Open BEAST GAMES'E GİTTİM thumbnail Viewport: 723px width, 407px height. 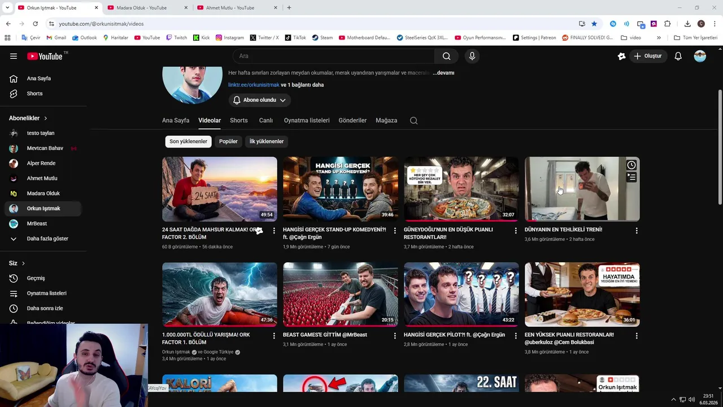coord(341,295)
